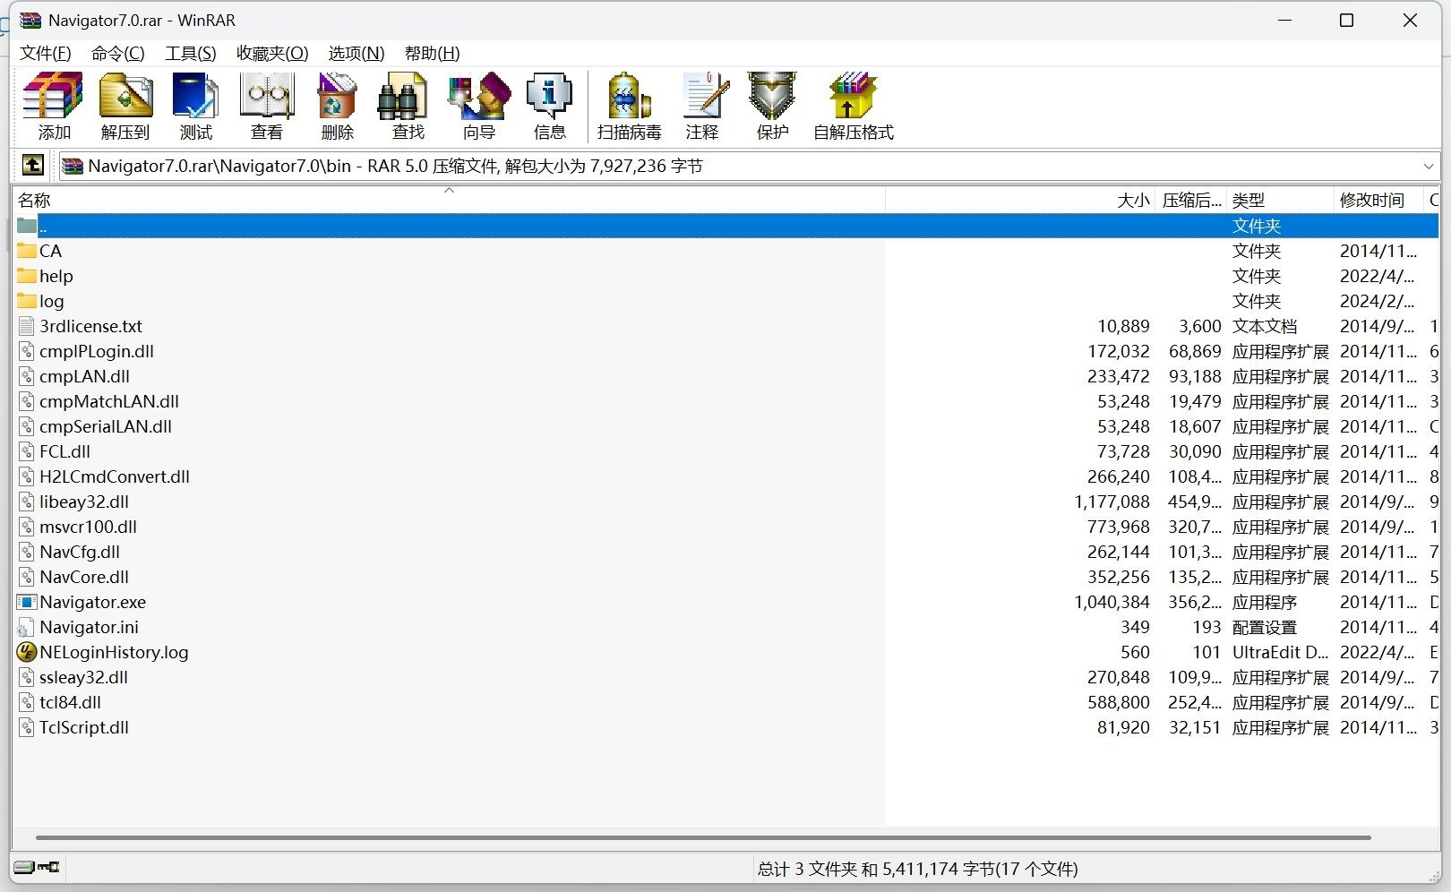Go up one folder level button
1451x892 pixels.
tap(33, 166)
